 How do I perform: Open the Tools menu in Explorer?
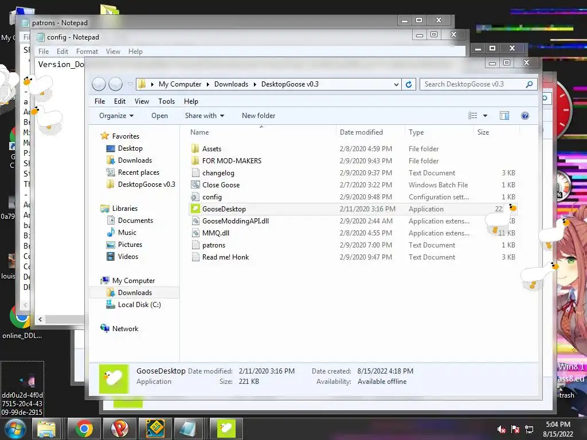pyautogui.click(x=167, y=101)
